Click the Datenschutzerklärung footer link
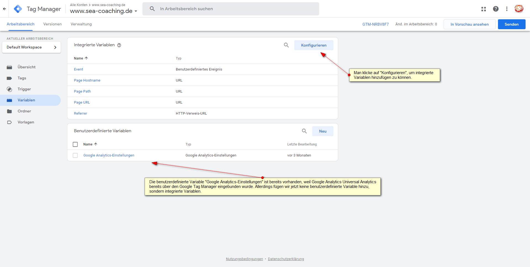 pyautogui.click(x=286, y=259)
